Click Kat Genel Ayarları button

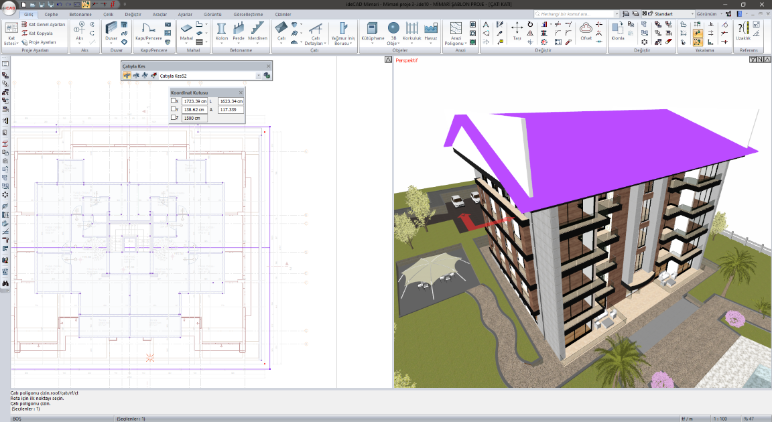tap(43, 24)
